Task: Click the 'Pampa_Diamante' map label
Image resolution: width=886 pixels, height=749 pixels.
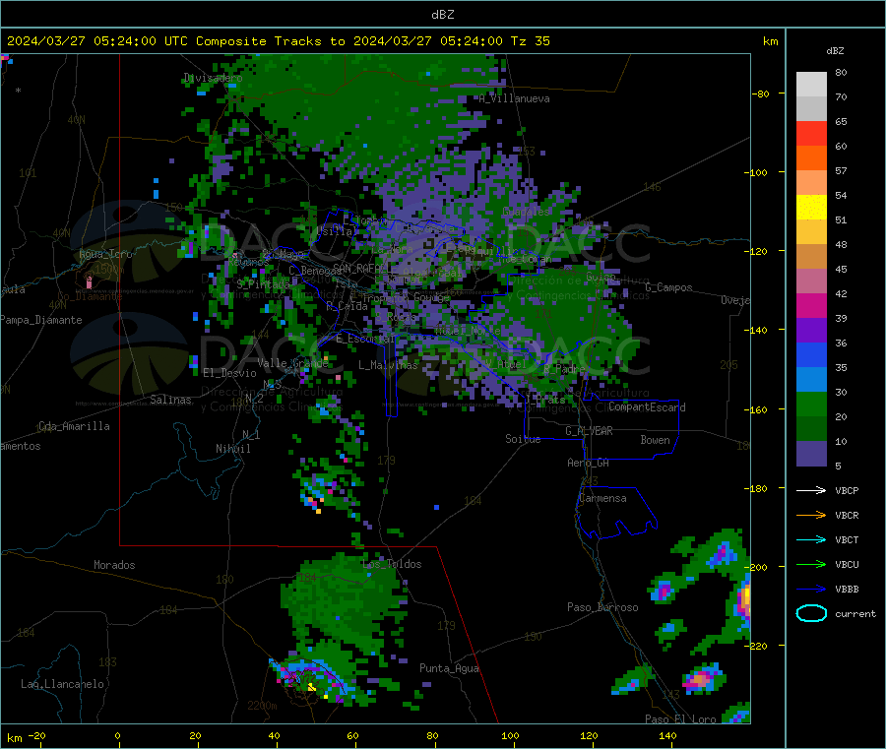Action: (41, 320)
